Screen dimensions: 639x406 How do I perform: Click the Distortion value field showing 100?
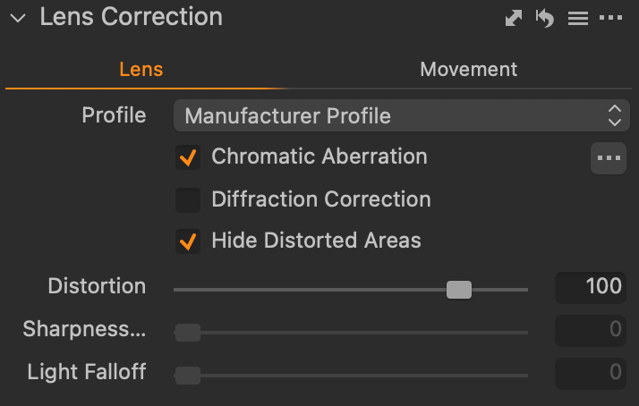pos(590,287)
